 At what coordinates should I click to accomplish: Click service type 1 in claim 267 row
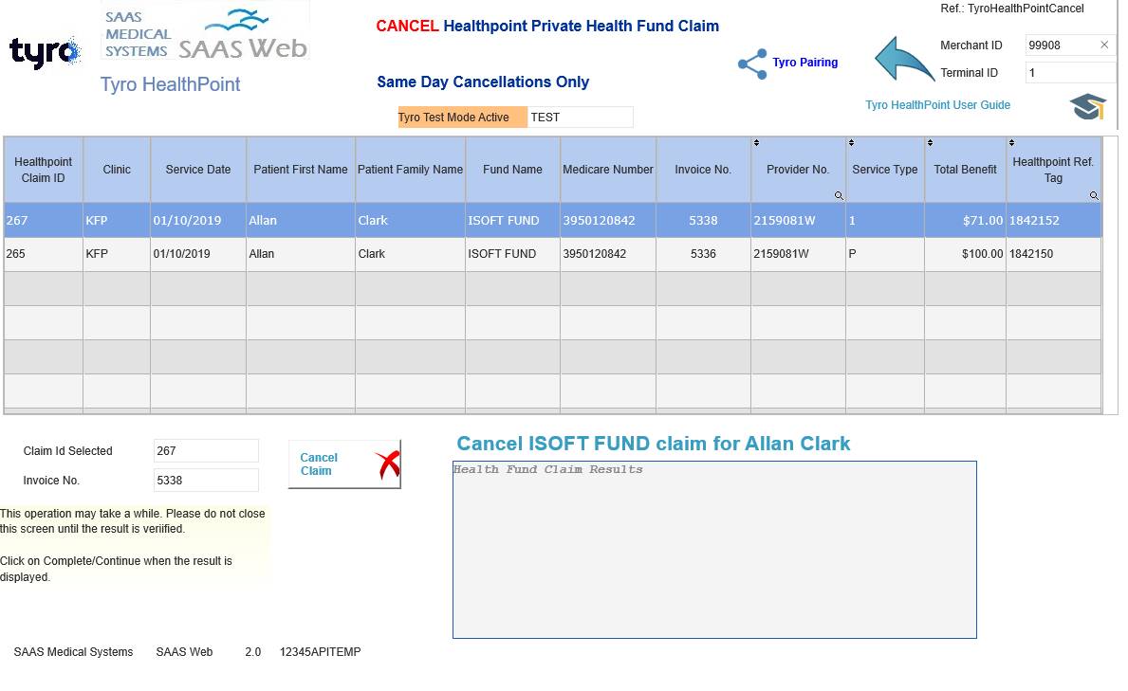click(885, 221)
